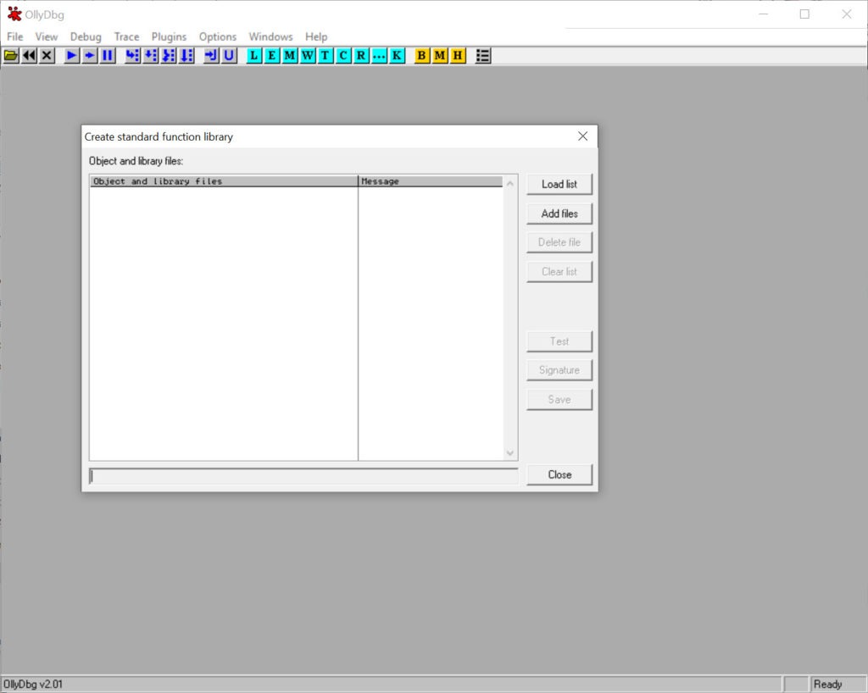Click the Restart program rewind icon
868x693 pixels.
(x=30, y=55)
